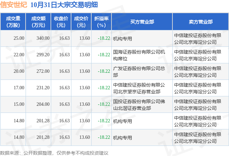Click -18.22 discount rate in the 272.00 row
Viewport: 229px width, 156px height.
pos(104,71)
